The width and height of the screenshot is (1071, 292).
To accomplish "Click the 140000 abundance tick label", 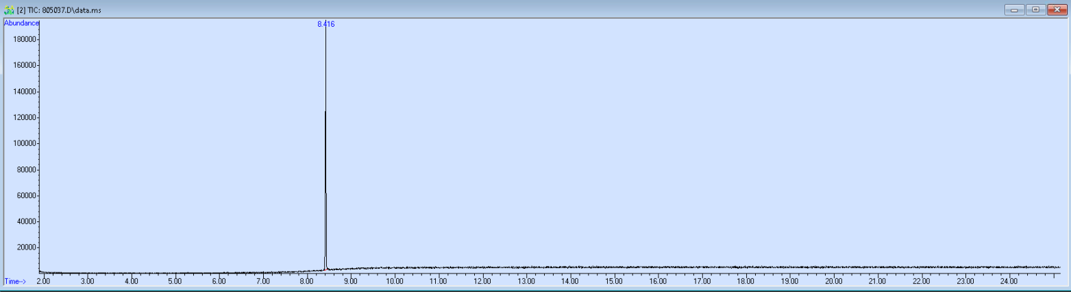I will (24, 91).
